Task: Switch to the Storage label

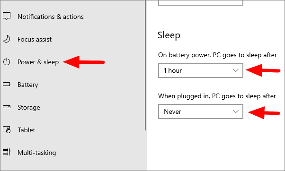Action: point(29,107)
